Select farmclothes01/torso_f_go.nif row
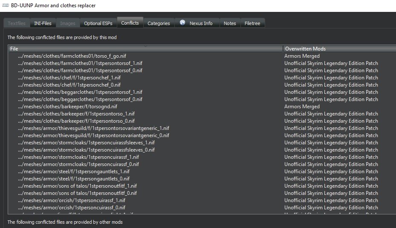 click(202, 56)
